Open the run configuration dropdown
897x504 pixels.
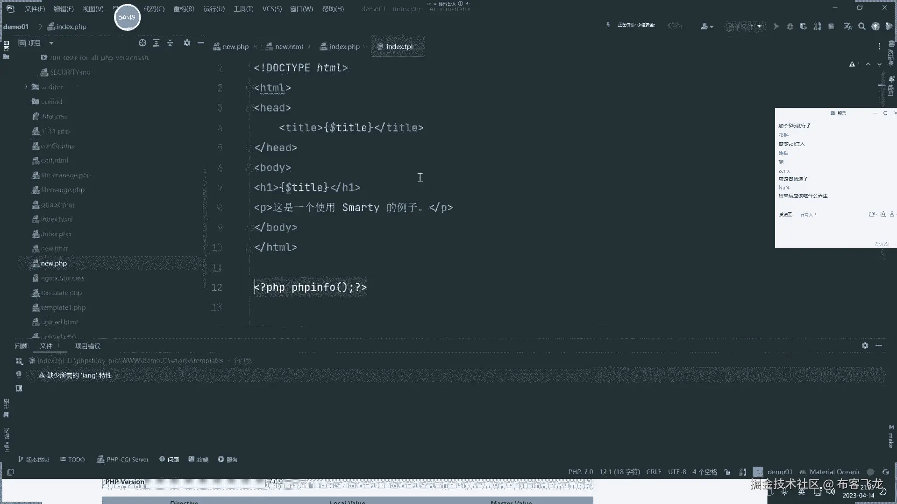tap(745, 27)
